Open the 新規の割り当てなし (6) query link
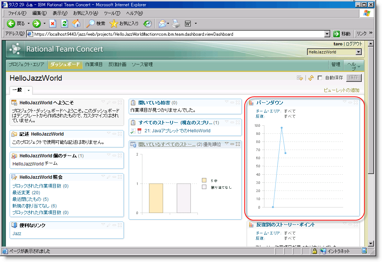 click(x=34, y=206)
